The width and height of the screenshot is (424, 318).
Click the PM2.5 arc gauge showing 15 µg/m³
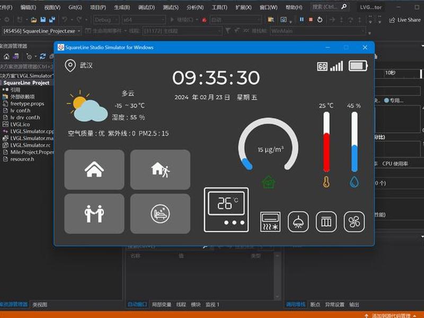coord(269,145)
